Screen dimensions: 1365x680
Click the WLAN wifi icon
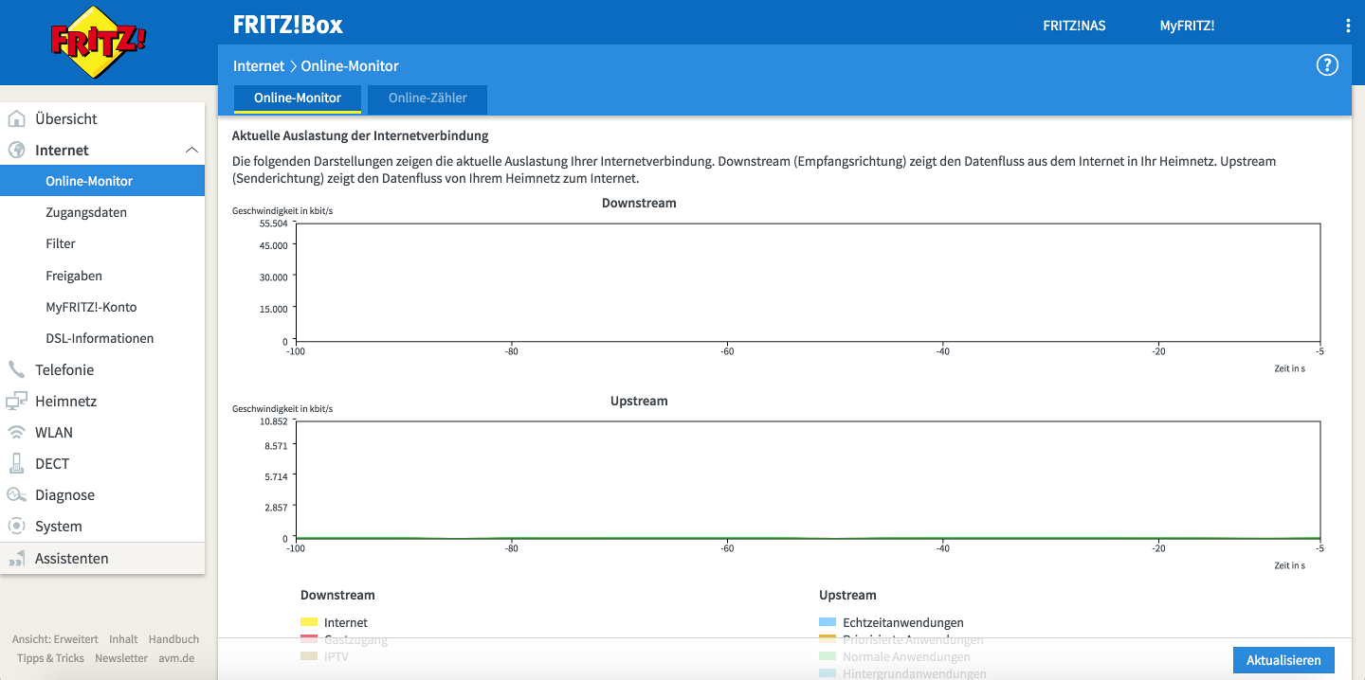pos(16,432)
